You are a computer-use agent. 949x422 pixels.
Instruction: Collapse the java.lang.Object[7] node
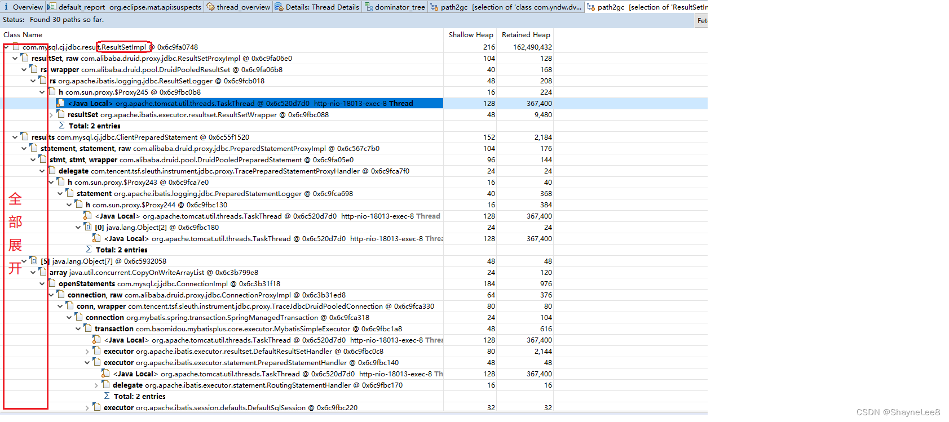coord(24,261)
